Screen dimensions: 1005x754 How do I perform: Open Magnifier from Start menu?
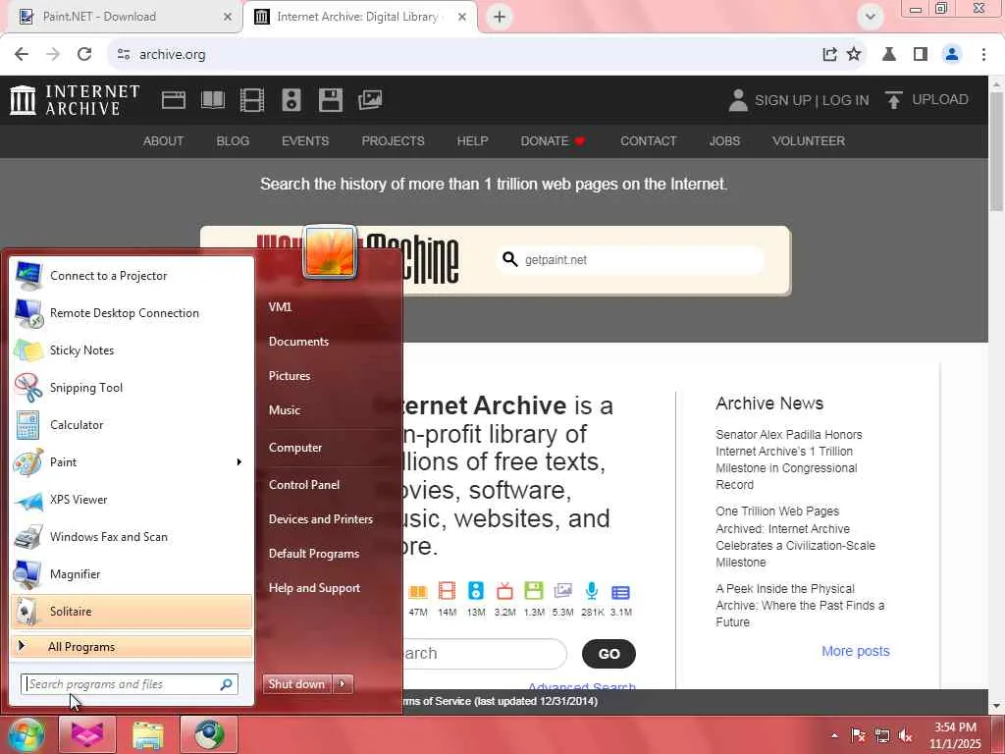[132, 573]
